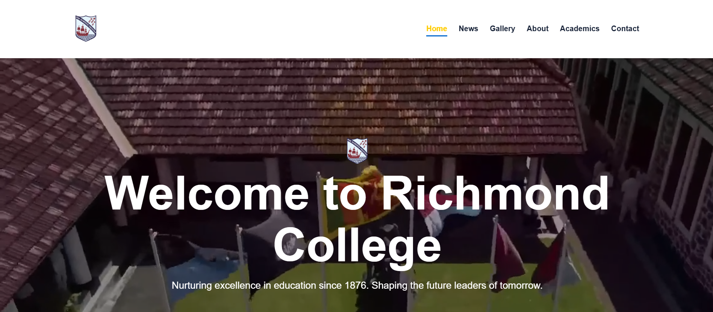This screenshot has width=713, height=312.
Task: Open the Home navigation item
Action: tap(436, 29)
